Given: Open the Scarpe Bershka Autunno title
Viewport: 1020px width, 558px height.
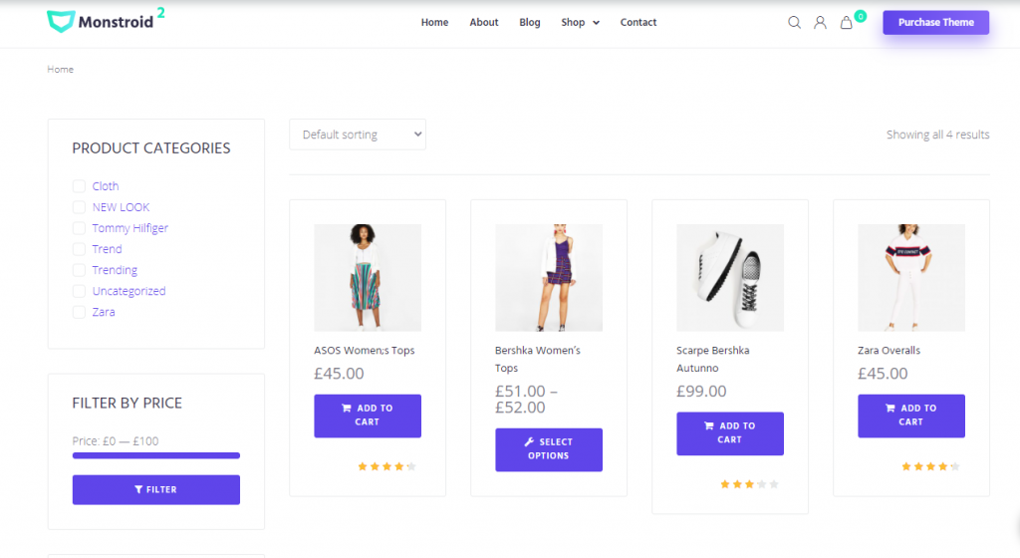Looking at the screenshot, I should (x=713, y=359).
